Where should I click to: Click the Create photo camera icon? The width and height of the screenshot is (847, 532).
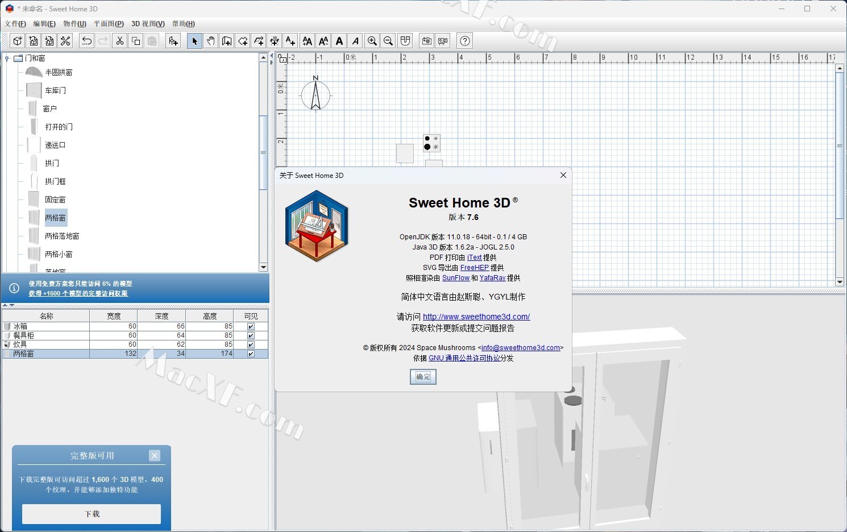point(426,41)
